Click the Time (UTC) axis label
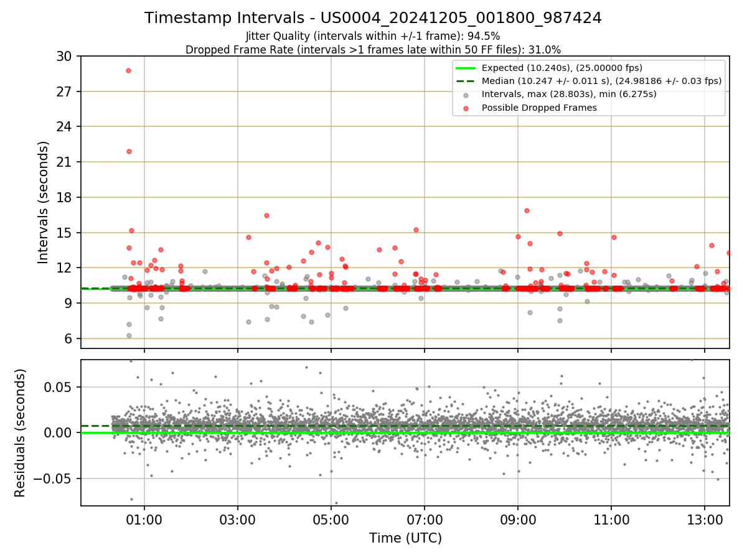Screen dimensions: 747x560 (x=405, y=538)
